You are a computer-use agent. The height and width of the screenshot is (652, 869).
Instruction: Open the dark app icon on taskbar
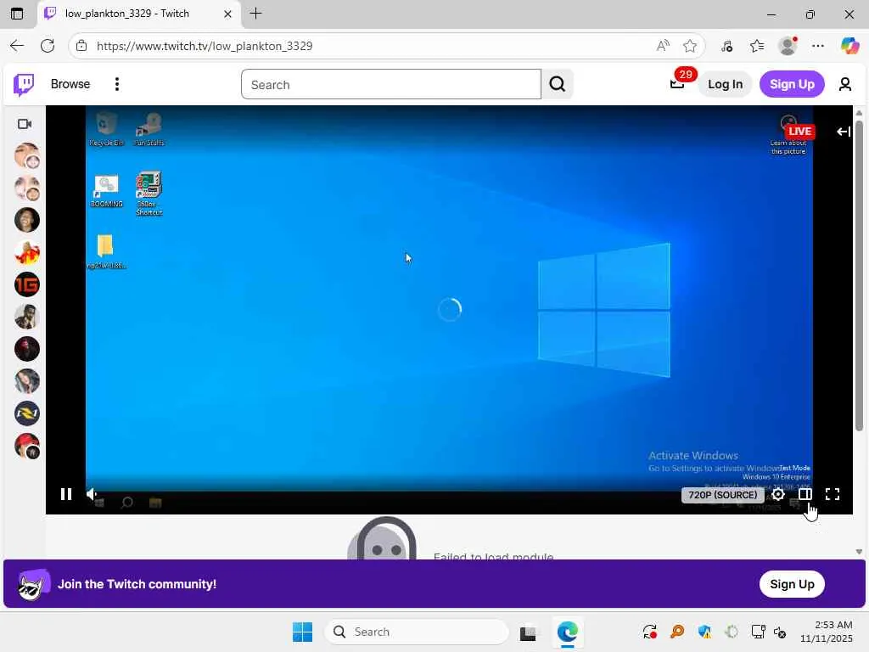click(528, 632)
